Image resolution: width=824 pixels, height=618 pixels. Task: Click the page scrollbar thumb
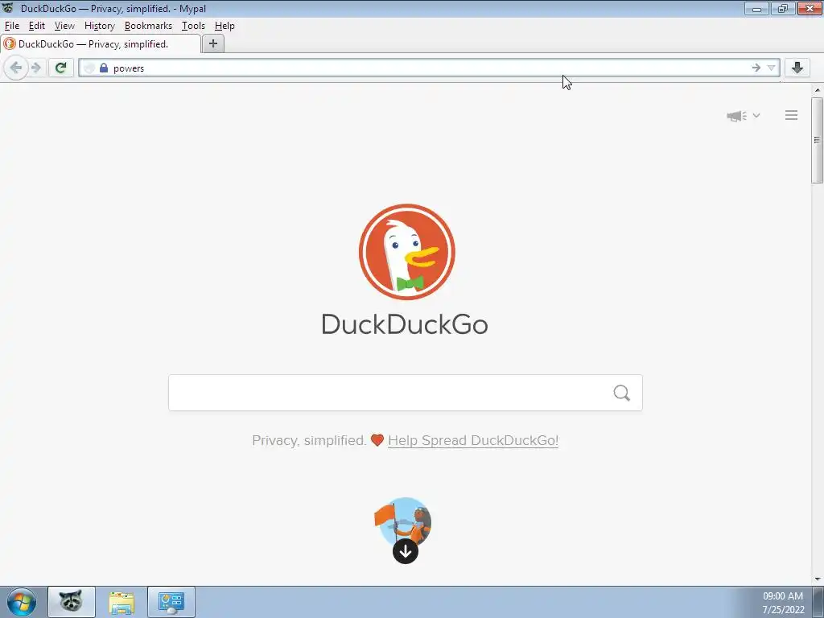point(818,140)
